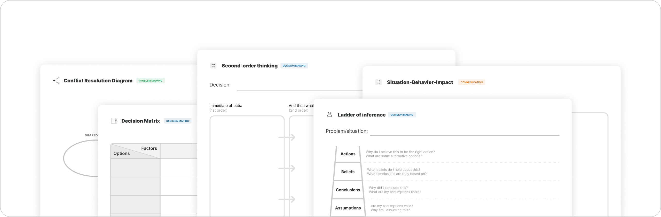Click the Assumptions ladder rung
661x217 pixels.
(x=348, y=208)
